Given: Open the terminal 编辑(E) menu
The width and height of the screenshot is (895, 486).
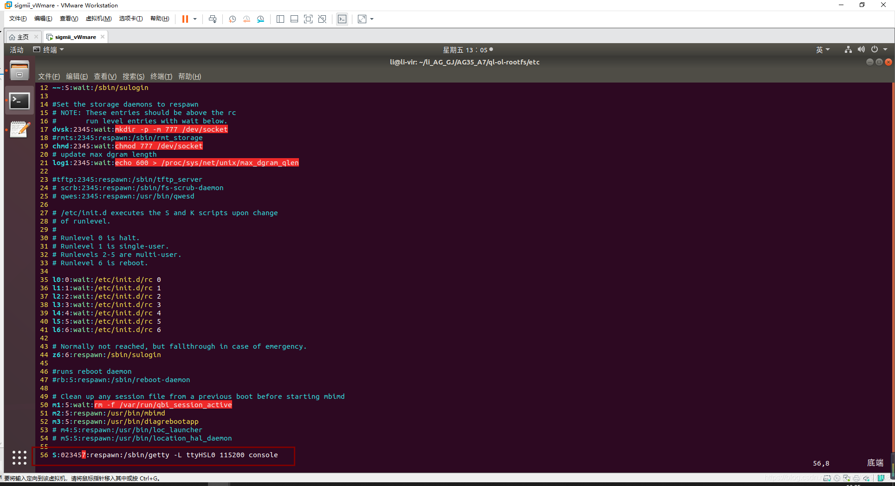Looking at the screenshot, I should 77,77.
